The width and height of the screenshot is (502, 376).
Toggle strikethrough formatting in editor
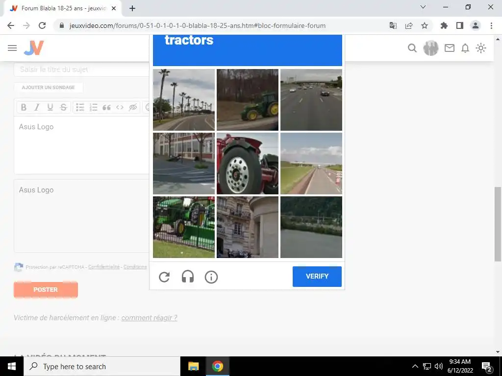63,107
